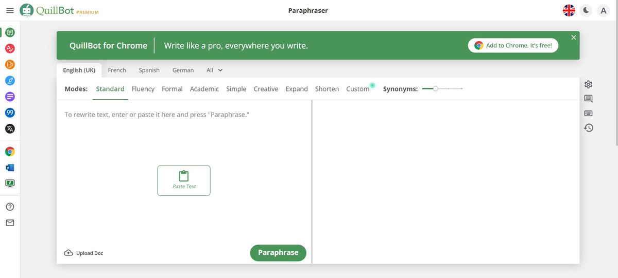
Task: Open the purple Summarizer icon
Action: click(x=10, y=97)
